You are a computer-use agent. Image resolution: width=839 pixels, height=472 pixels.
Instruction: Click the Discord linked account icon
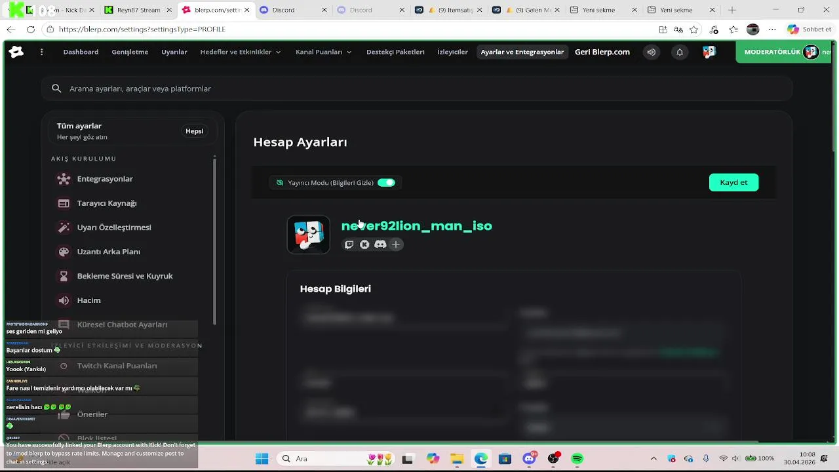click(380, 245)
